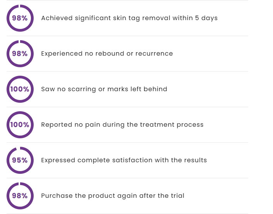Click the word "Experienced"

coord(61,54)
